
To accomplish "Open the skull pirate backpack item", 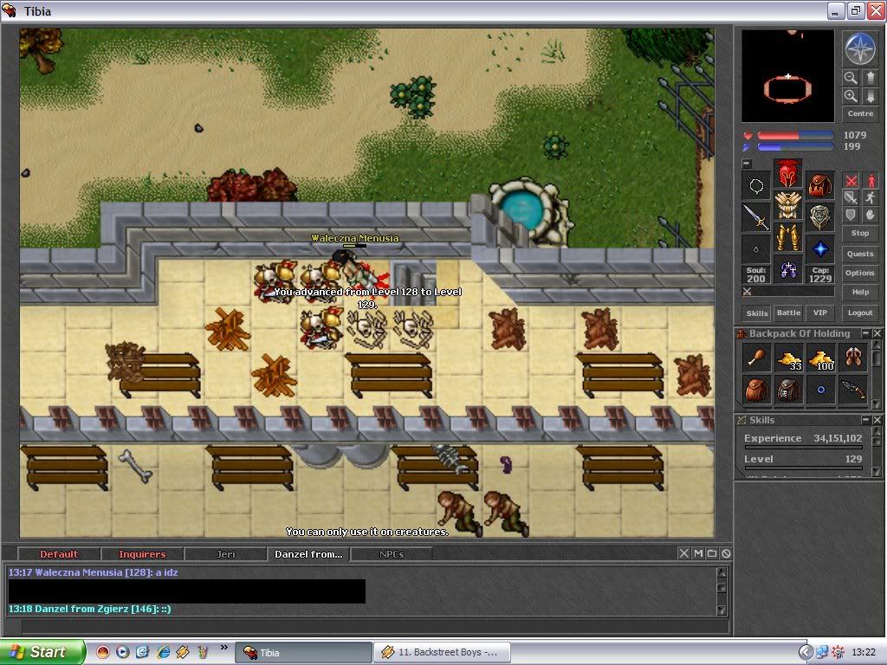I will point(788,391).
